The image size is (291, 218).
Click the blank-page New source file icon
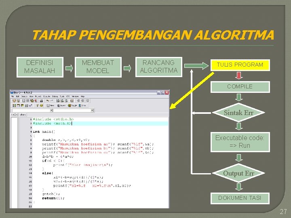click(x=24, y=101)
